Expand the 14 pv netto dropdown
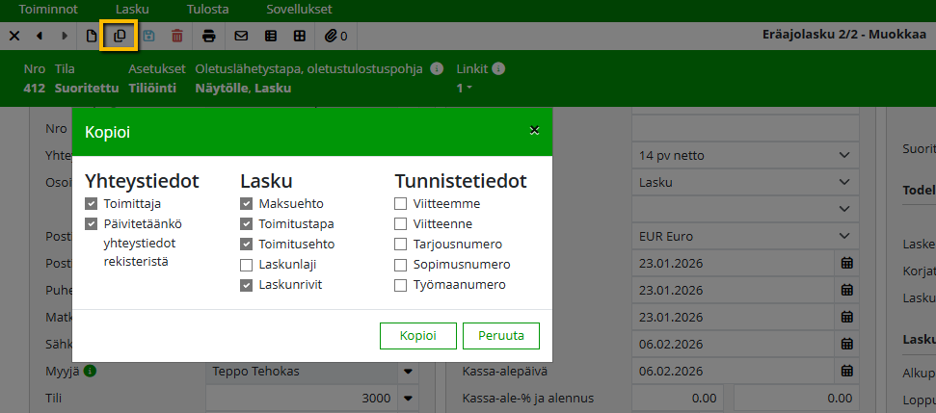Image resolution: width=936 pixels, height=413 pixels. coord(843,155)
